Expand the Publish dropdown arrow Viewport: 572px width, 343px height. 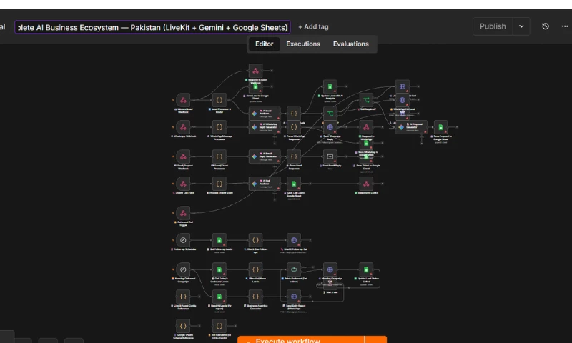click(521, 26)
